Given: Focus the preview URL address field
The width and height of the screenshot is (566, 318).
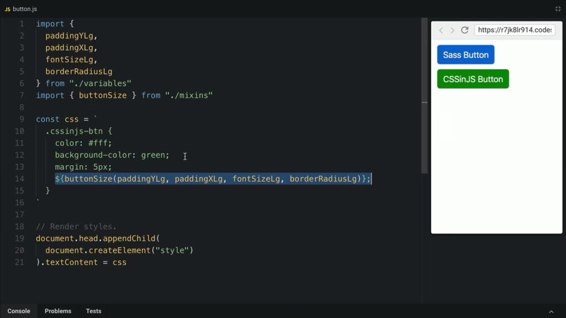Looking at the screenshot, I should coord(515,30).
